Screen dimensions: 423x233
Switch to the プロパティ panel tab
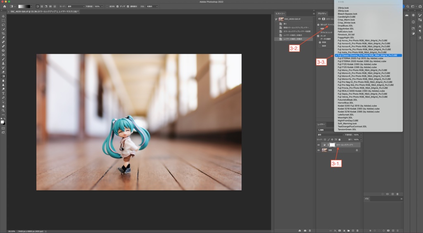322,14
